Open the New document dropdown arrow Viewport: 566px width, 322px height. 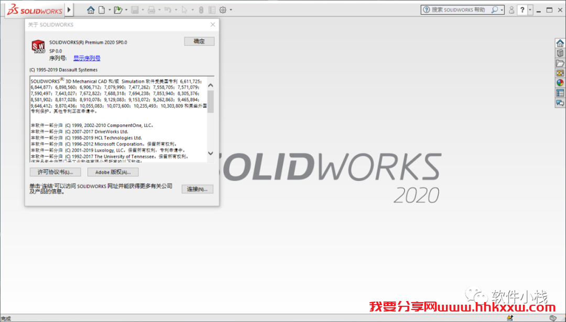point(110,10)
